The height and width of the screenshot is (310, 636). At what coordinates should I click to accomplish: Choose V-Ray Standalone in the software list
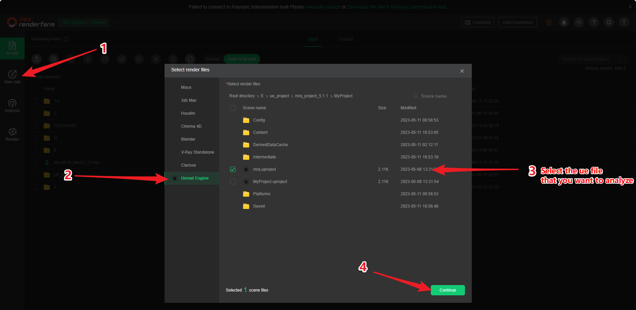(192, 152)
